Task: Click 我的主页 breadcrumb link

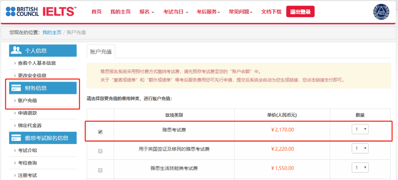Action: 52,32
